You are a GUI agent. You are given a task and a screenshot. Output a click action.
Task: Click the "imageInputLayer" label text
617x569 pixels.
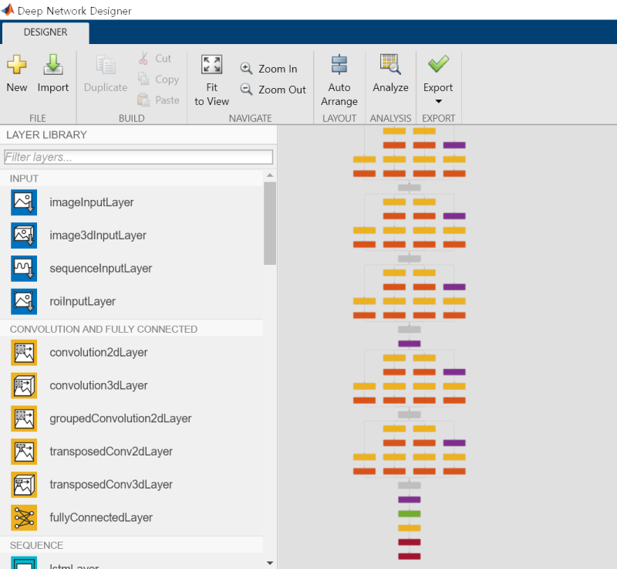tap(92, 202)
